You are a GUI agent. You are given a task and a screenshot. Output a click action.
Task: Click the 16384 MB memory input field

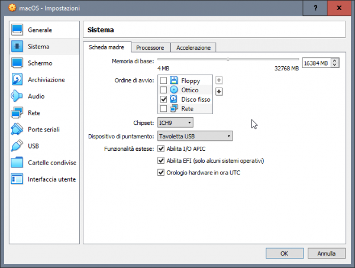317,63
